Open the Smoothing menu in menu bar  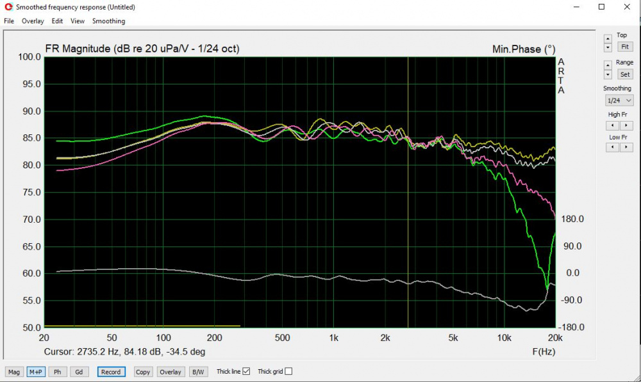(108, 21)
